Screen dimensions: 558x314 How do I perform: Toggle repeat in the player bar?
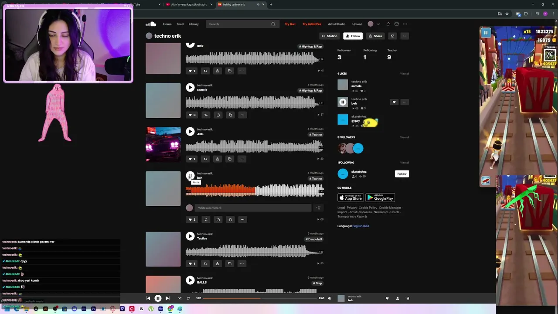(x=188, y=298)
